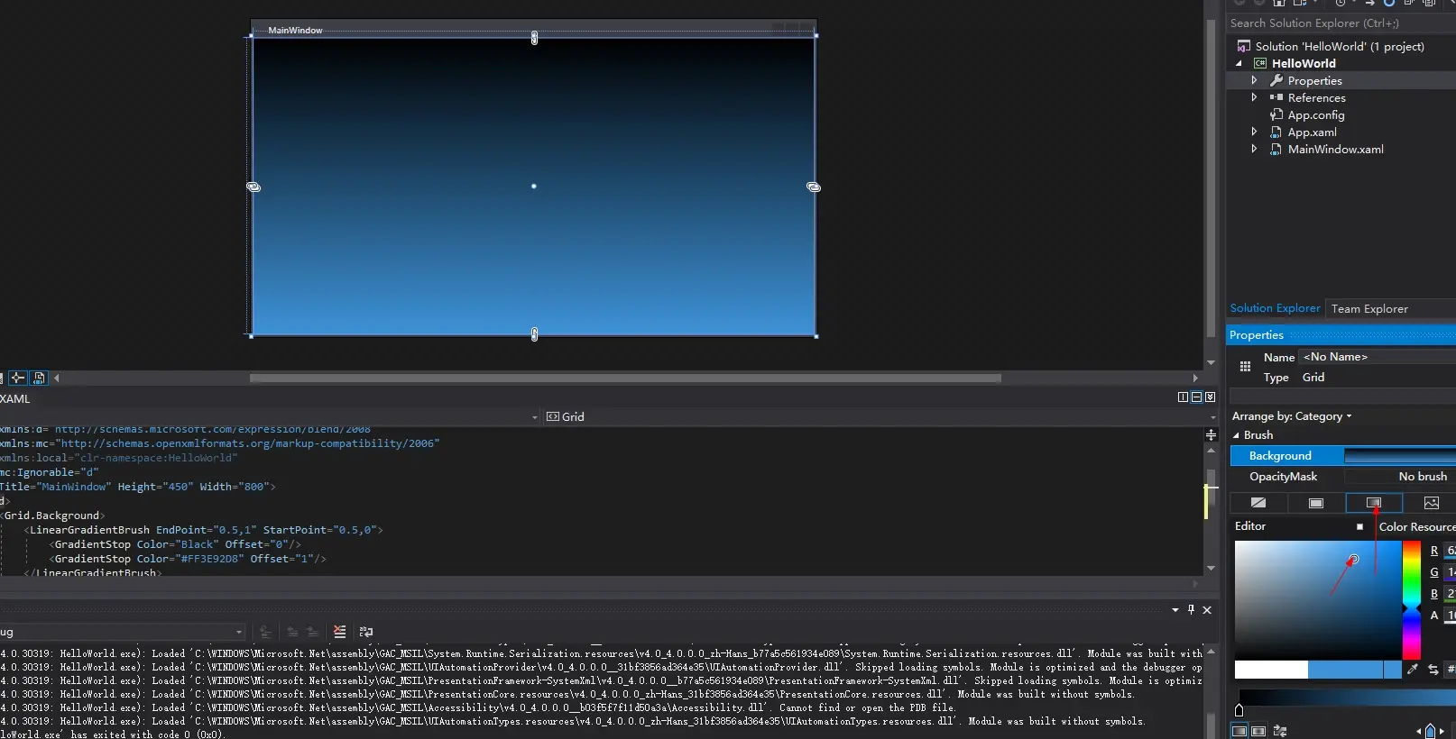
Task: Select the blue gradient stop thumb
Action: pyautogui.click(x=1430, y=731)
